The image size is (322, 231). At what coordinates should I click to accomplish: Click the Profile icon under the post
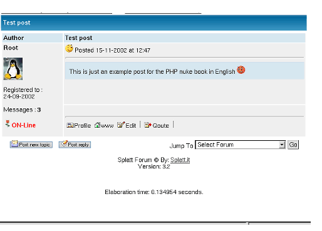pyautogui.click(x=70, y=125)
